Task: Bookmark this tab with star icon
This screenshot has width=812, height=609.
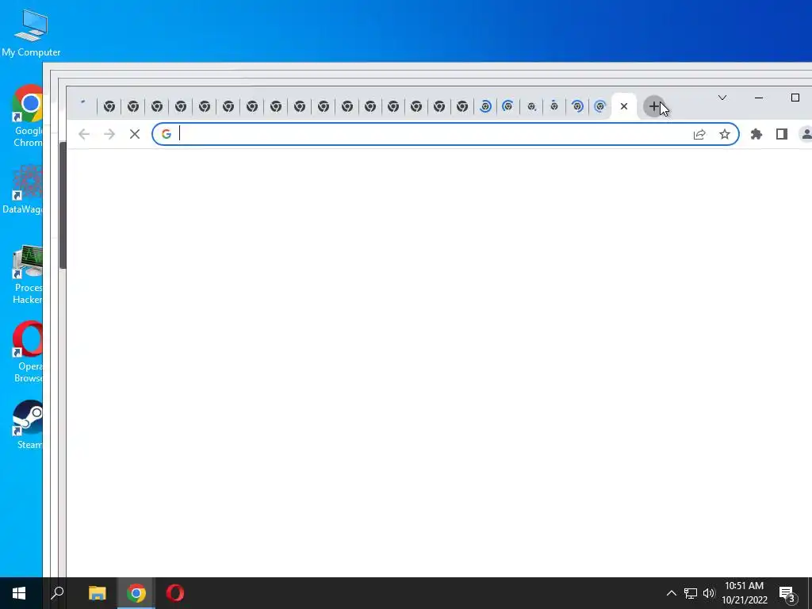Action: point(725,135)
